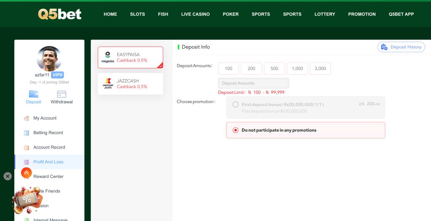431x221 pixels.
Task: Open the PROMOTION page
Action: (362, 14)
